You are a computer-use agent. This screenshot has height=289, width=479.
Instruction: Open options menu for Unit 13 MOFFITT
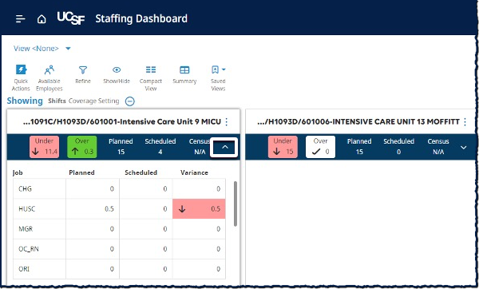point(465,122)
